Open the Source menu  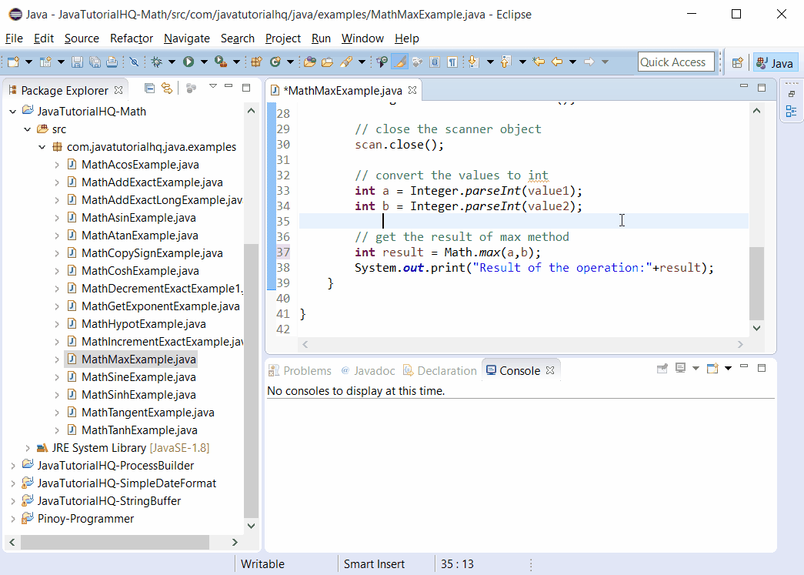81,38
